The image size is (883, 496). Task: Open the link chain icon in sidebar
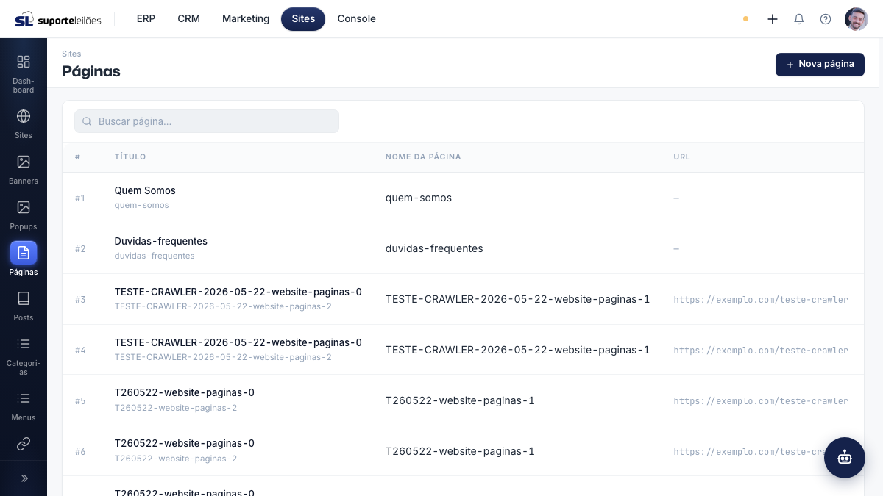click(x=24, y=444)
